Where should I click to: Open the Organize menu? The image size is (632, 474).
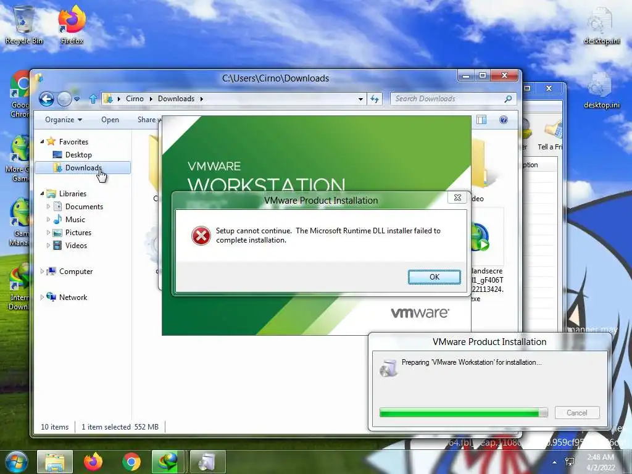(64, 120)
